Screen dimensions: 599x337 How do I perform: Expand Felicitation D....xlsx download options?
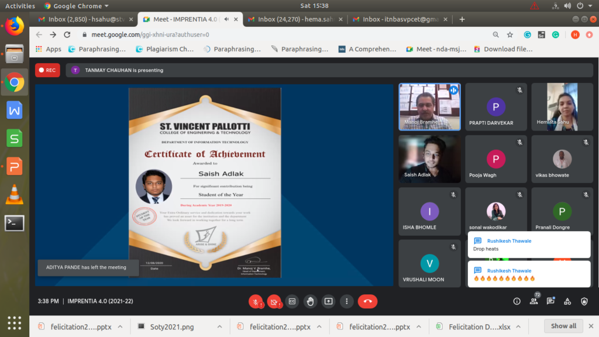tap(518, 326)
